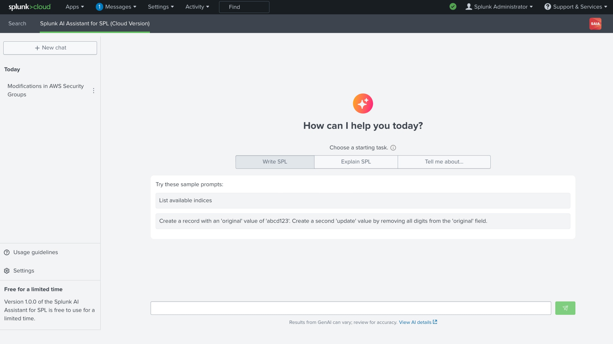This screenshot has height=344, width=613.
Task: Click the chat prompt input field
Action: click(350, 308)
